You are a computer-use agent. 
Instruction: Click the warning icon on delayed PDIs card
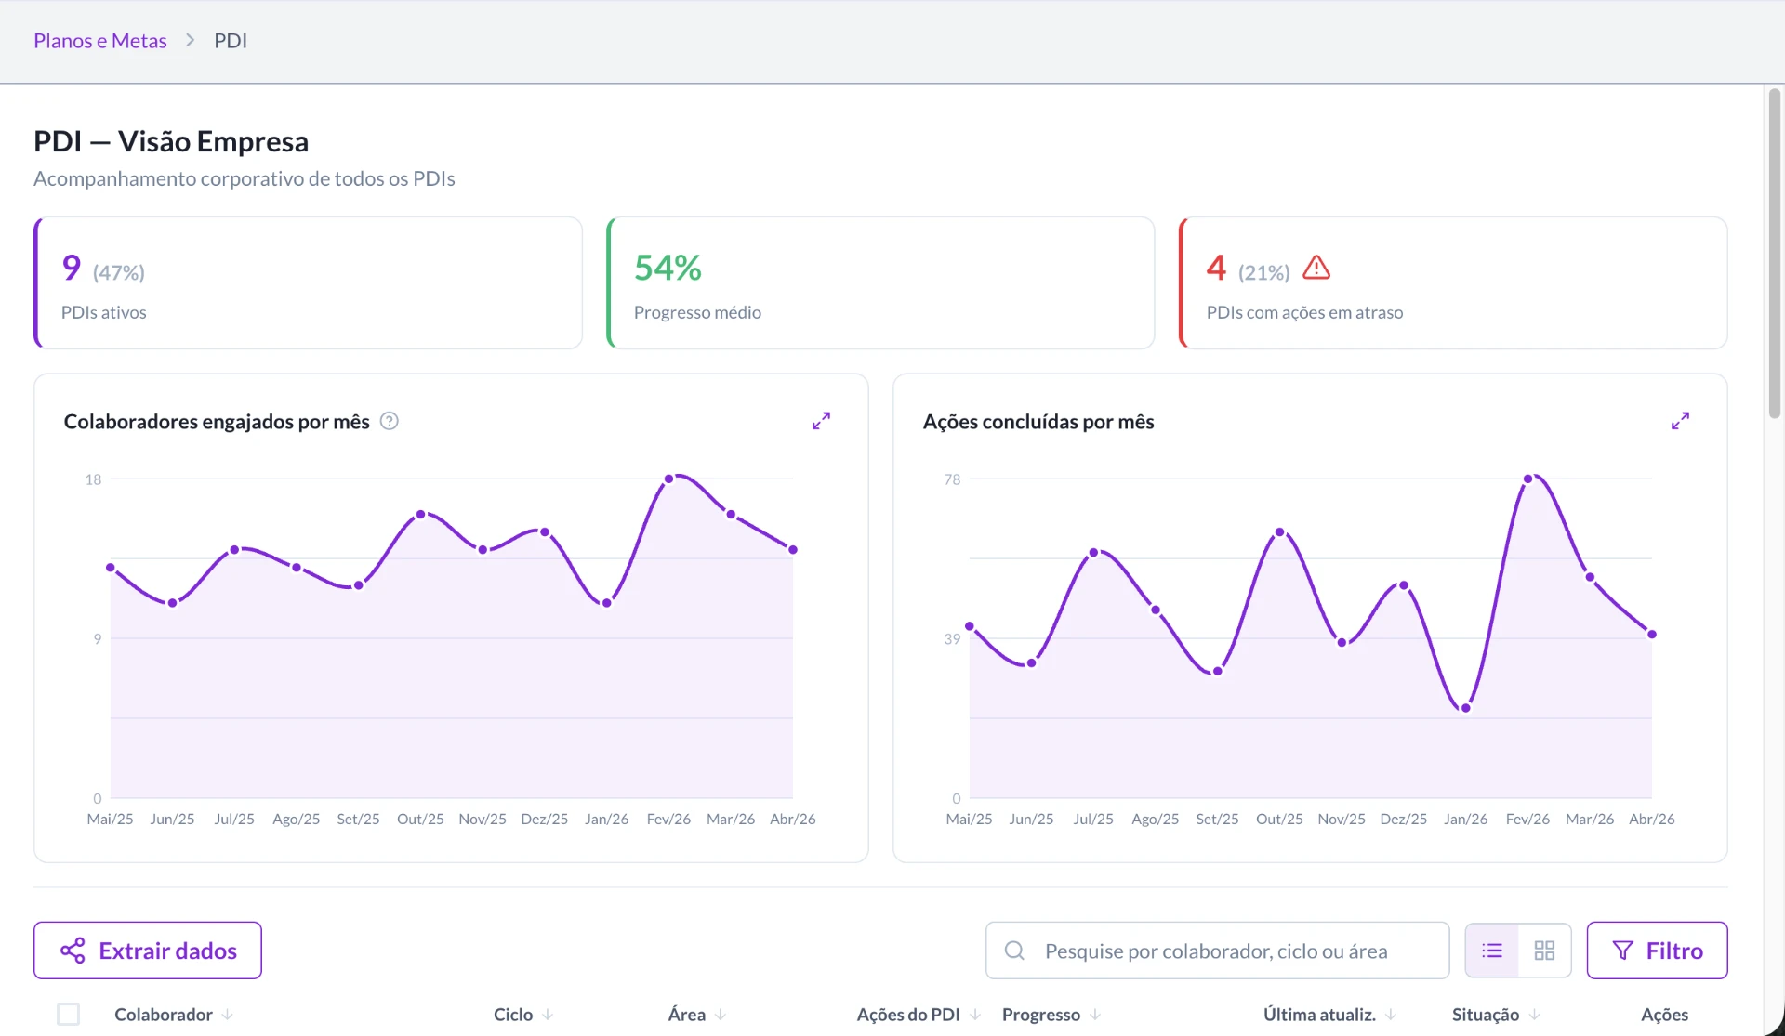[x=1316, y=269]
